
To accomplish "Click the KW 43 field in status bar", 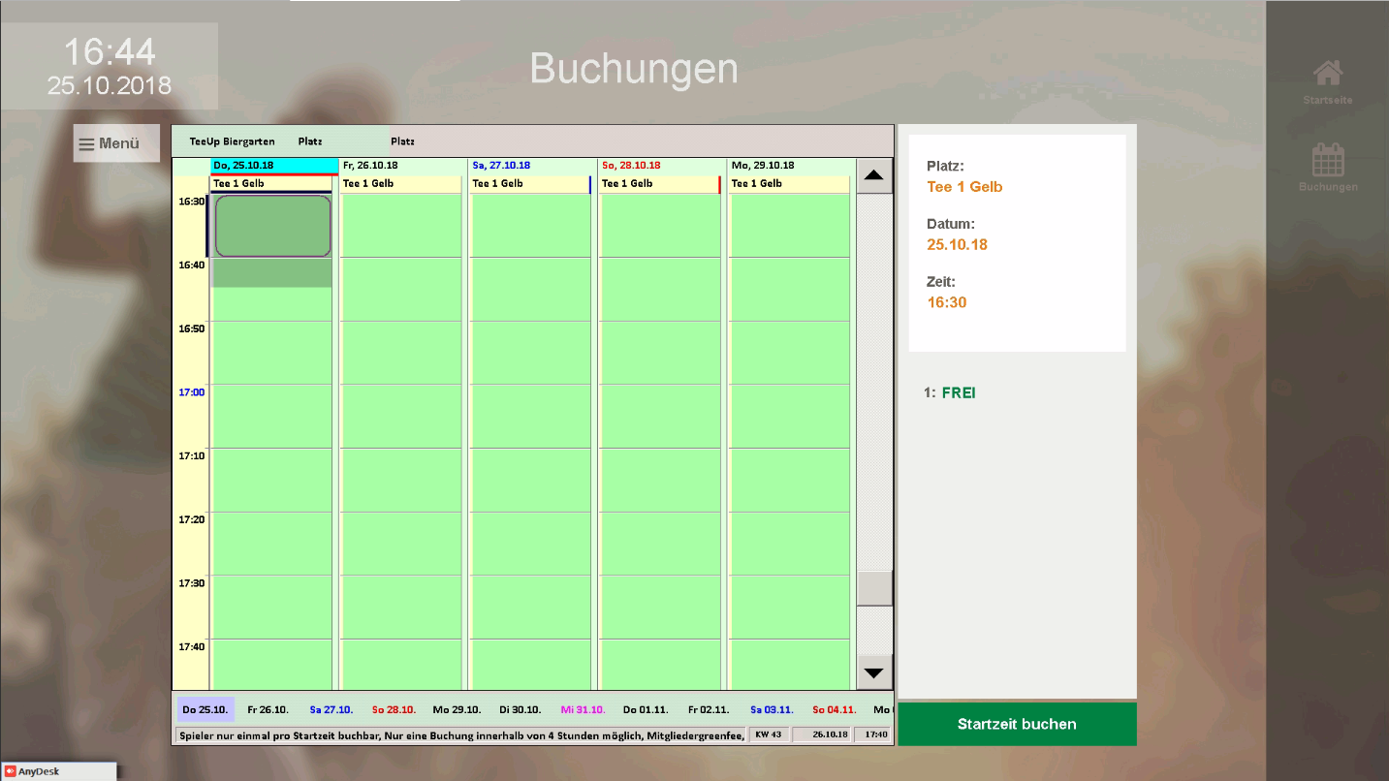I will pos(768,734).
